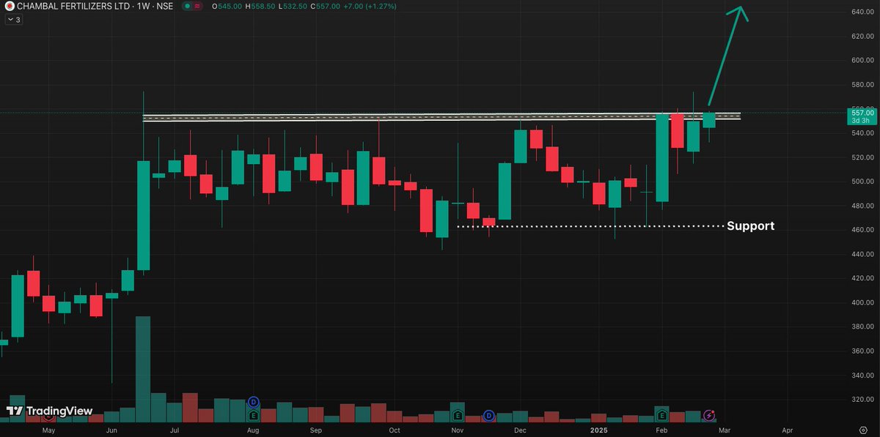Click the 2025 label on time axis

(598, 430)
